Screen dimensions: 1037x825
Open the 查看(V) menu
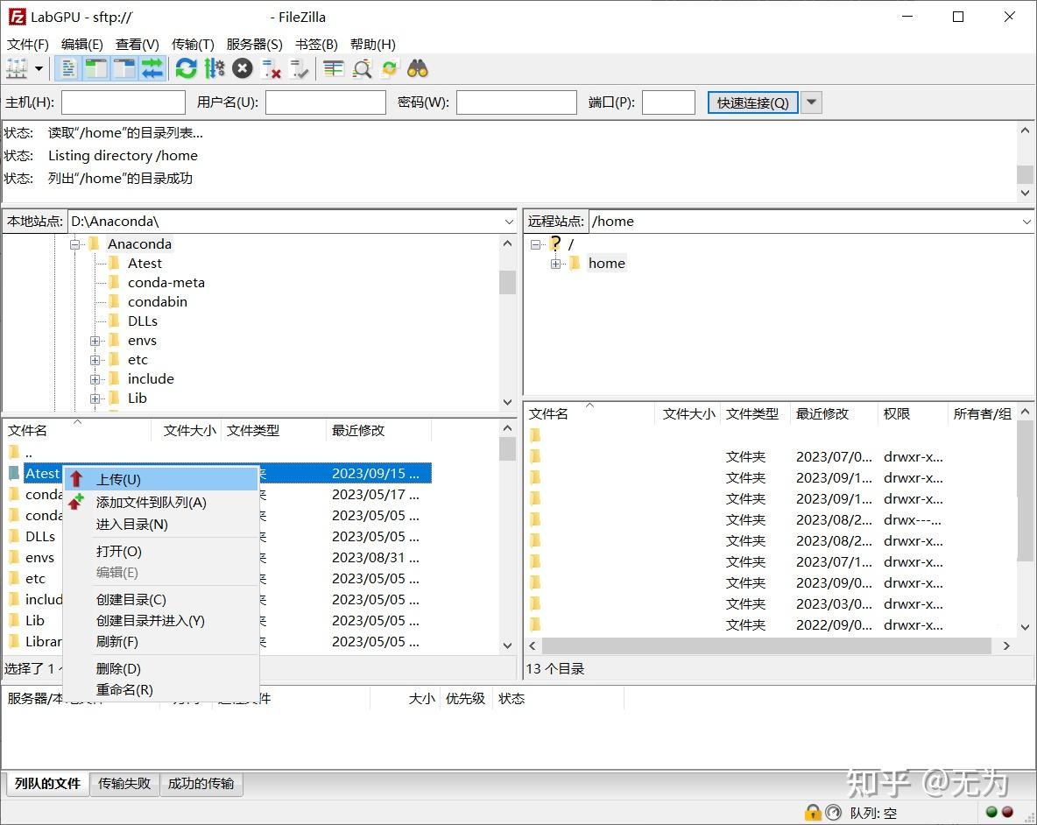tap(137, 45)
